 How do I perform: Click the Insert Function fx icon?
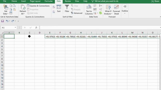click(36, 27)
